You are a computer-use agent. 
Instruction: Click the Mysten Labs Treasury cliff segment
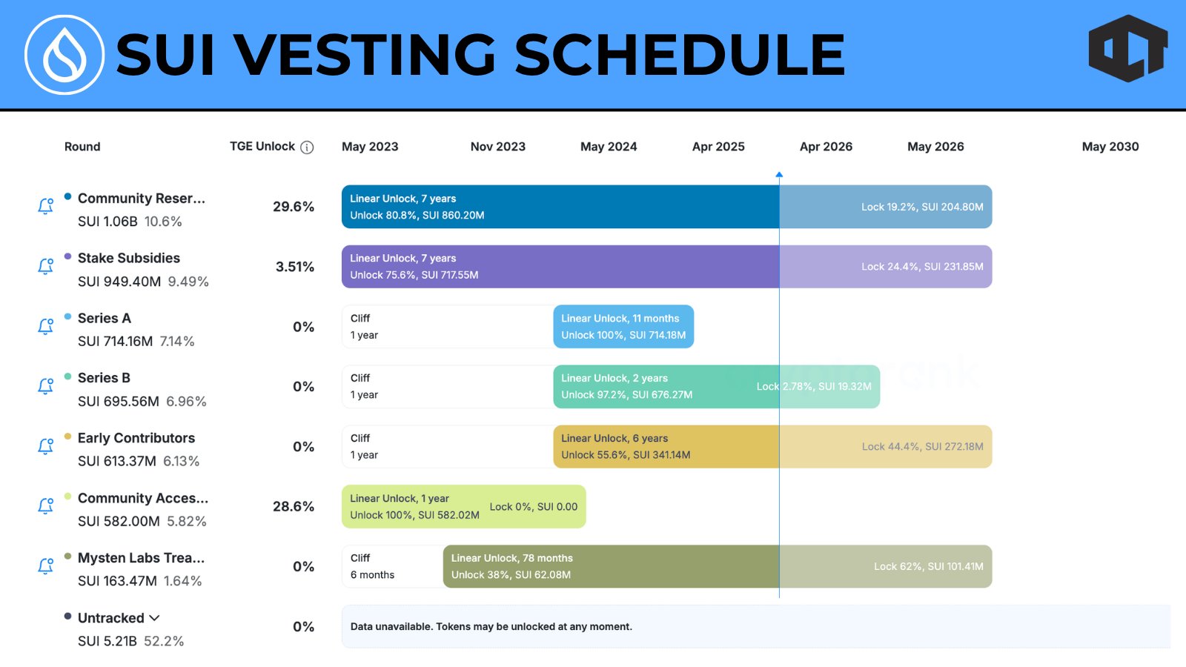click(392, 567)
